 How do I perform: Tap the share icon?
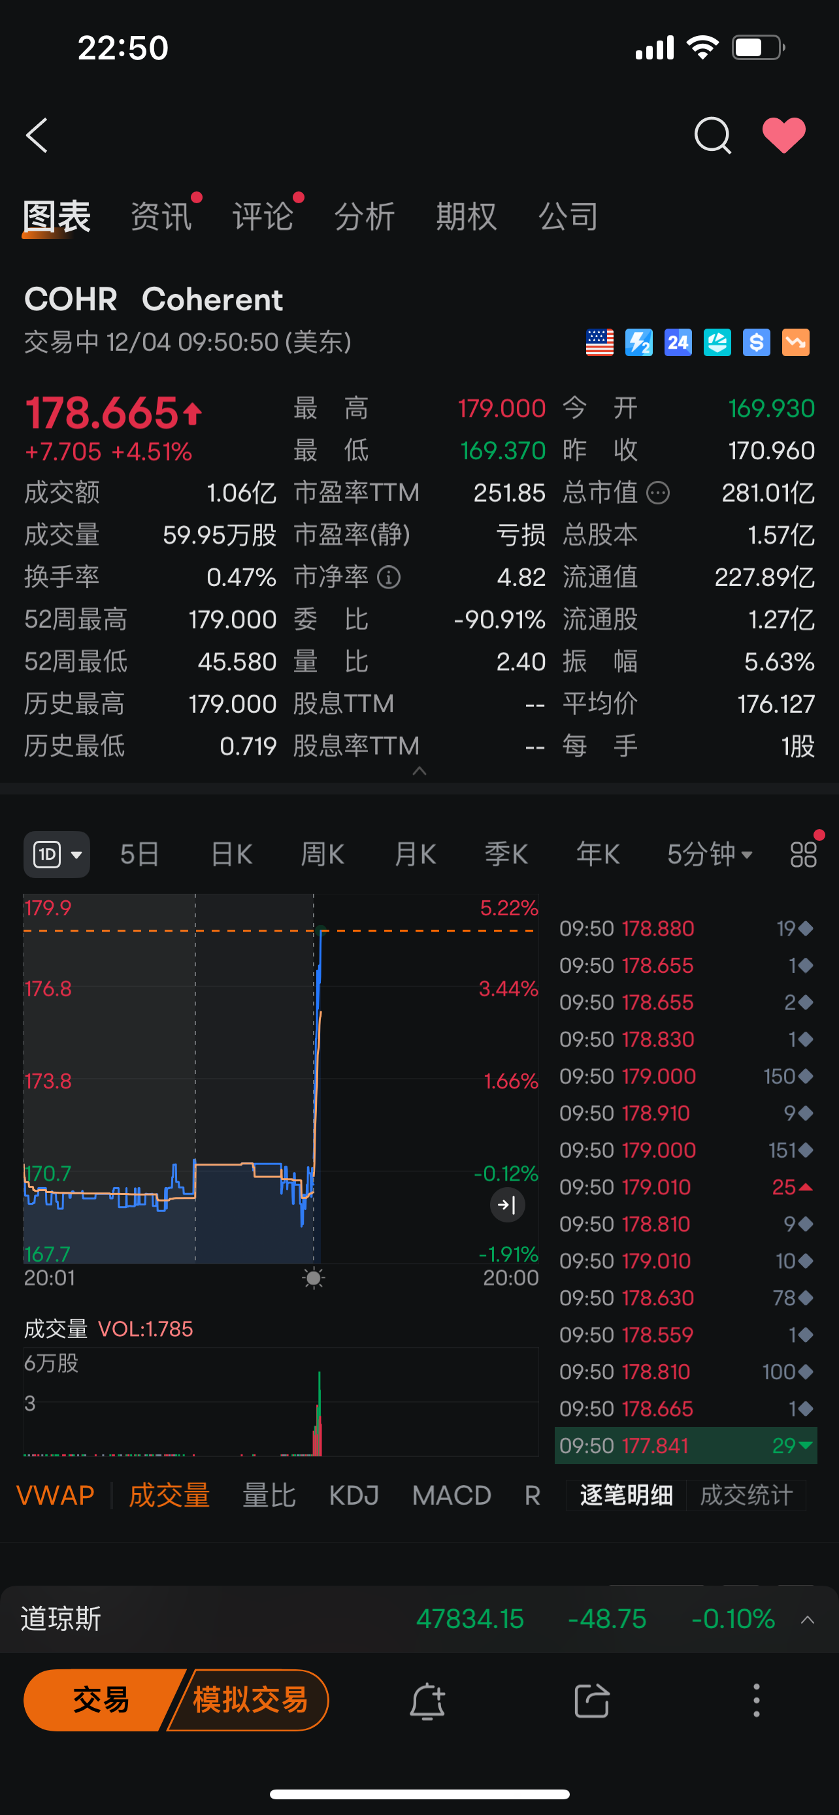pos(592,1701)
